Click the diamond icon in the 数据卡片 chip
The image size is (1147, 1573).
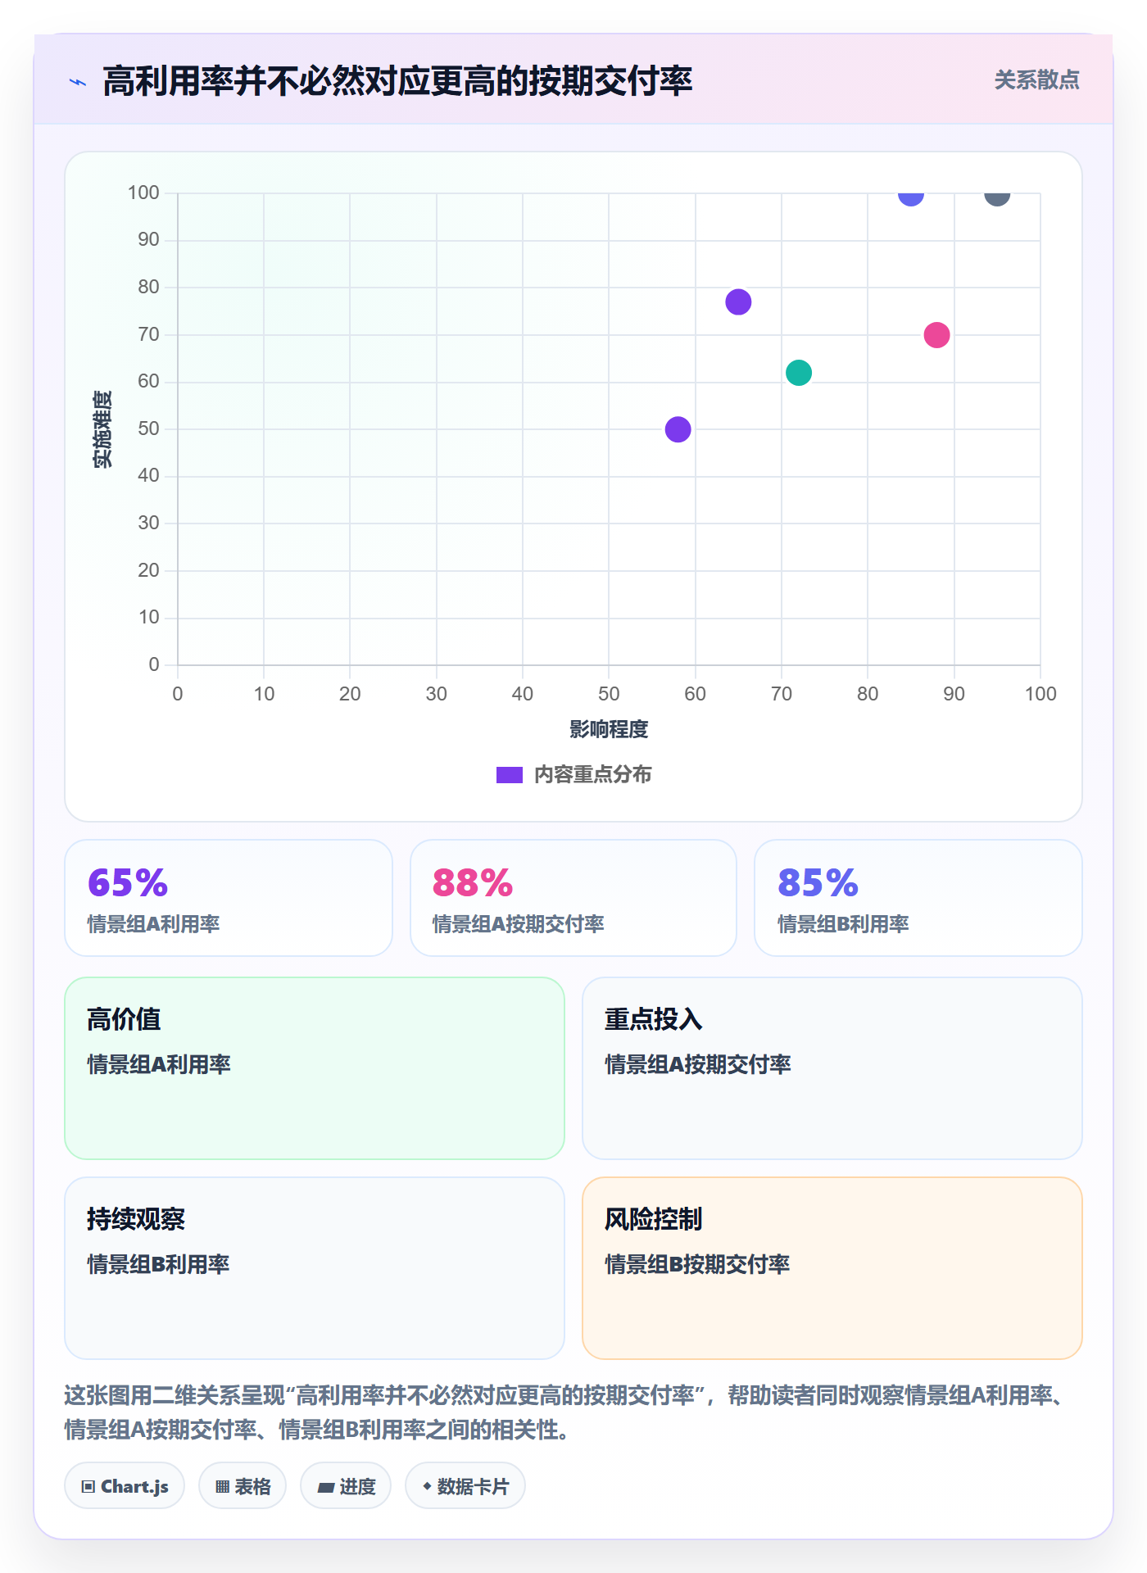coord(427,1486)
